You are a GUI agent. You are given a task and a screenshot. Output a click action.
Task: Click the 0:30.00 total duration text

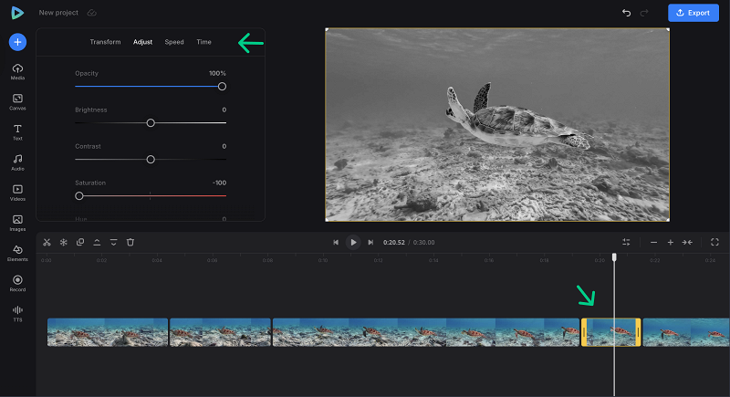click(x=423, y=243)
